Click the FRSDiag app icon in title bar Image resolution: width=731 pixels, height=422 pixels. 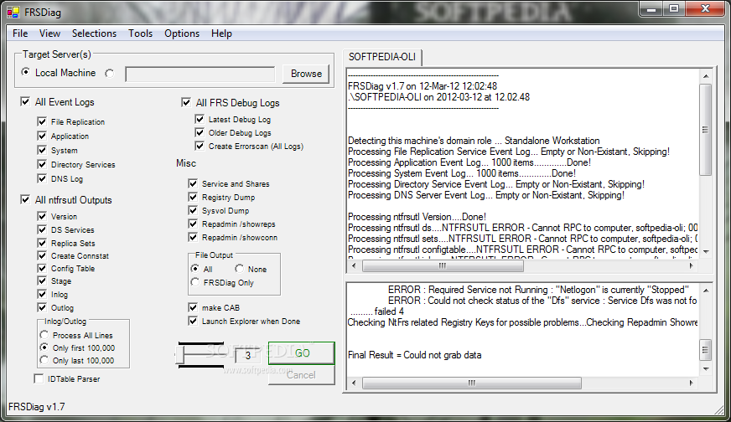[13, 12]
